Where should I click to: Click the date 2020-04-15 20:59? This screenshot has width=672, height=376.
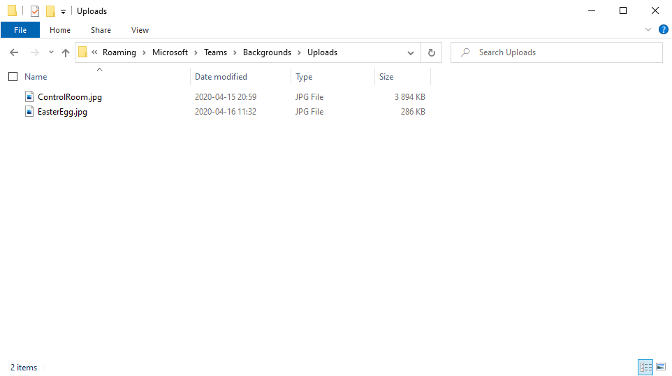[226, 97]
